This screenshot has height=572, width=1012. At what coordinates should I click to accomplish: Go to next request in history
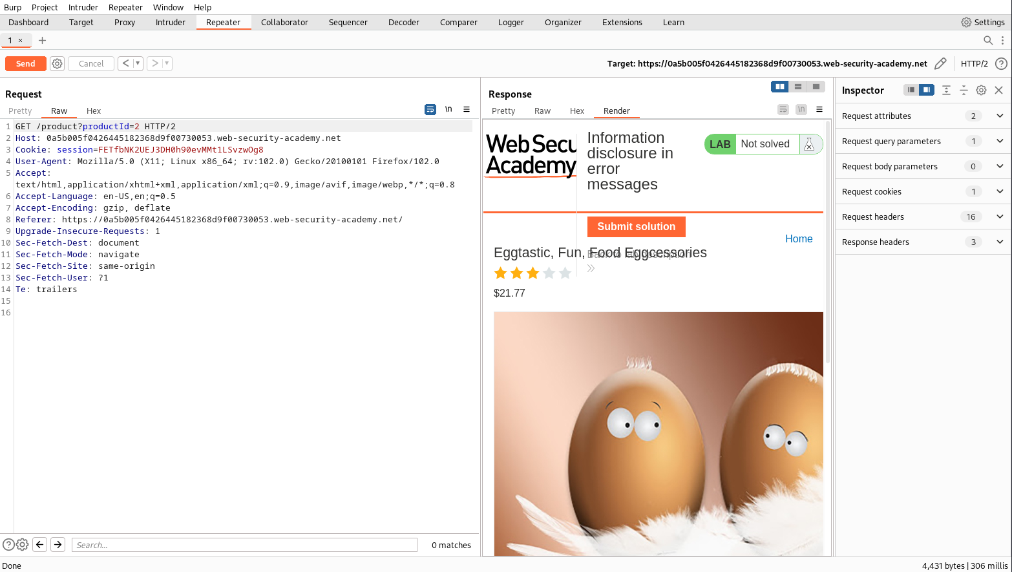154,63
